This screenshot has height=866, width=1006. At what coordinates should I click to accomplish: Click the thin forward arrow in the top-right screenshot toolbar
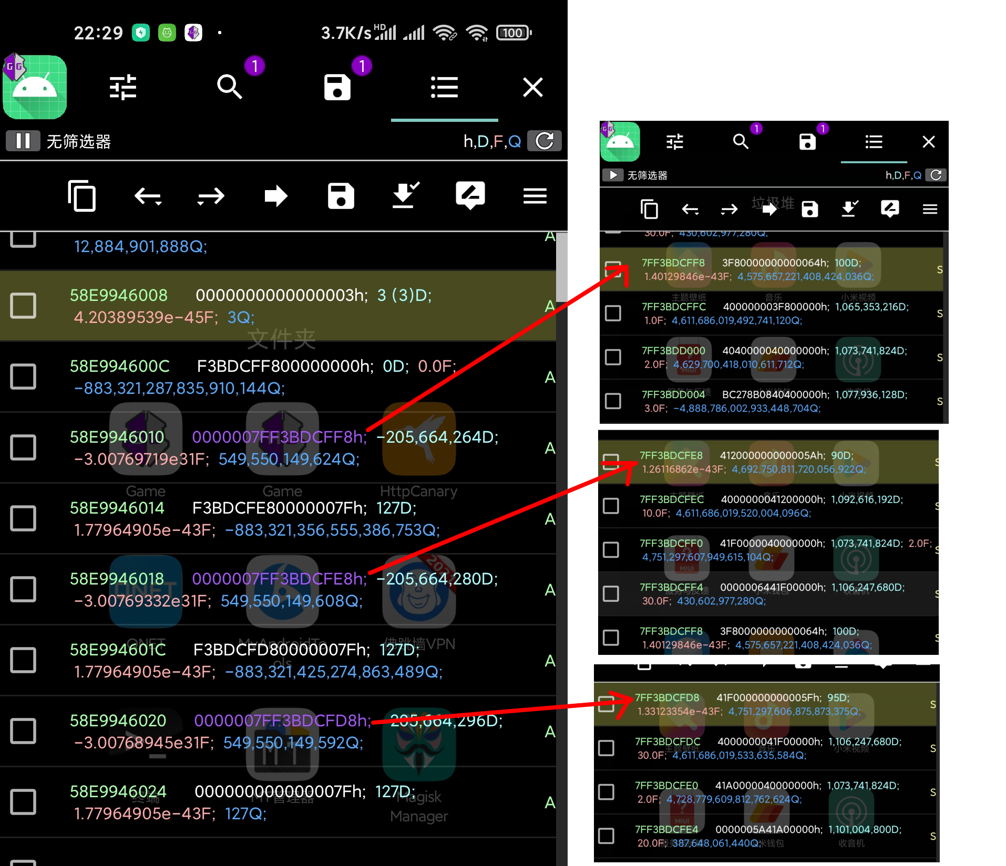coord(729,210)
